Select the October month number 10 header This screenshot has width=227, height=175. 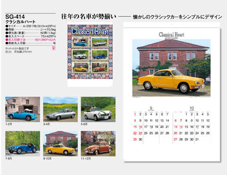[x=192, y=108]
